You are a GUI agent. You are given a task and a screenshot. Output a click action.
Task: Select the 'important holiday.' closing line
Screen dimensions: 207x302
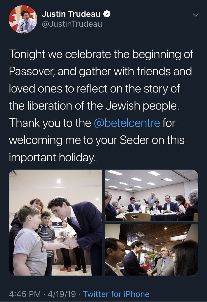coord(52,157)
